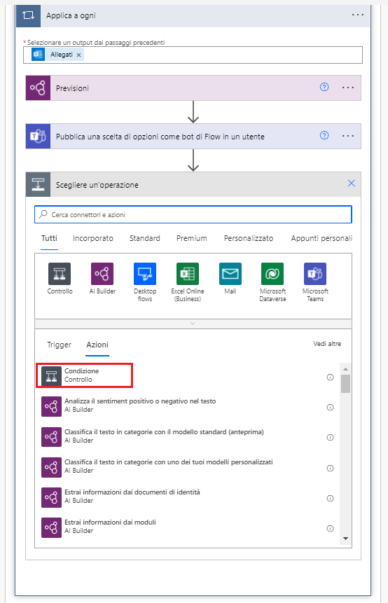
Task: Focus the Cerca connettori e azioni search box
Action: tap(193, 214)
